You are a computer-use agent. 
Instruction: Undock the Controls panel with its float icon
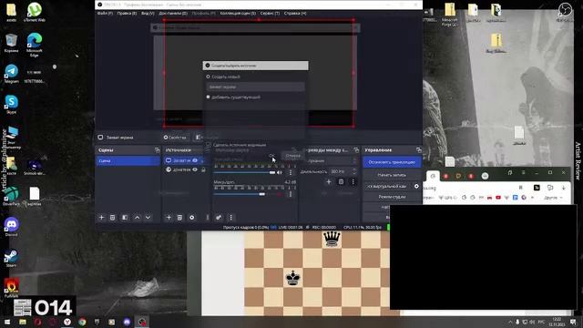(419, 149)
